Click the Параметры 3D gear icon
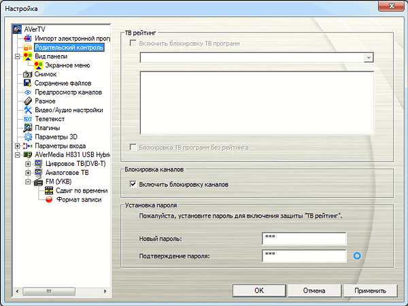The height and width of the screenshot is (306, 408). 28,137
